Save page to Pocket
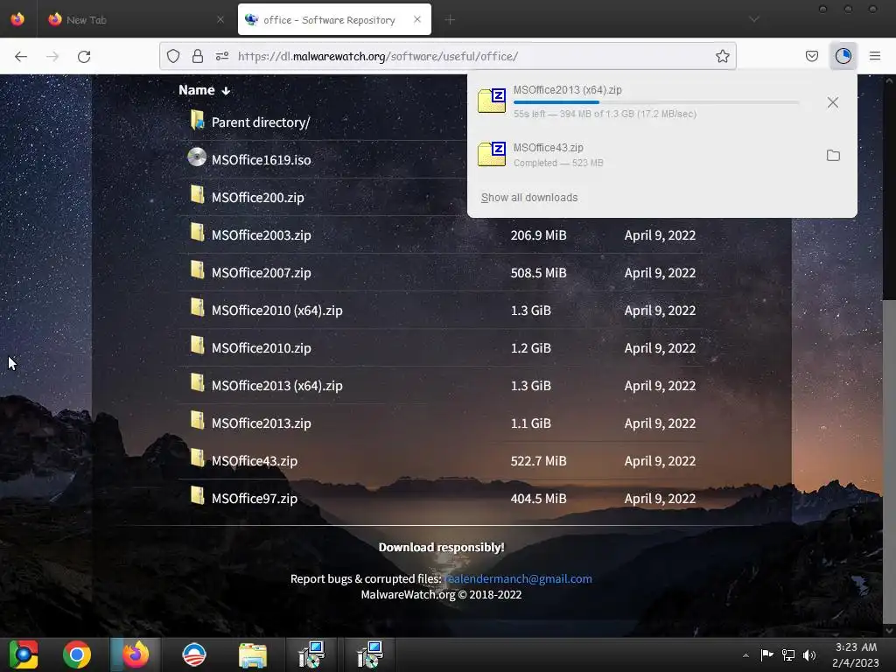 811,56
